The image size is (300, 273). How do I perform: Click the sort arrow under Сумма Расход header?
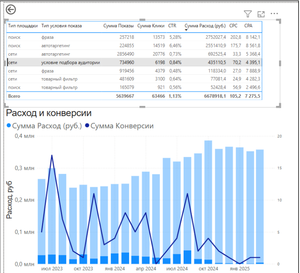point(186,30)
